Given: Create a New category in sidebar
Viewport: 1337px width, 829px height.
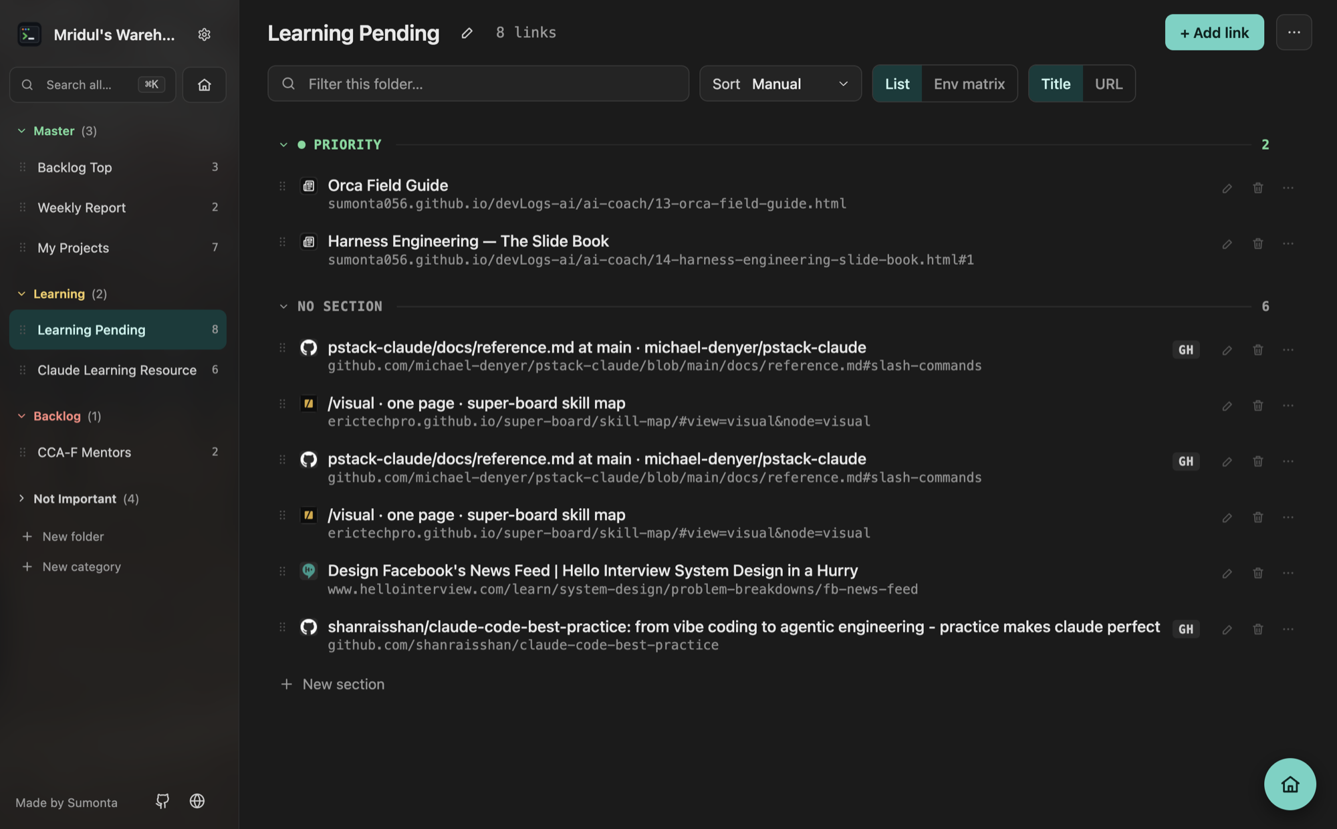Looking at the screenshot, I should [72, 566].
